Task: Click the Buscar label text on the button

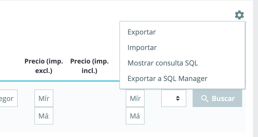Action: coord(223,98)
